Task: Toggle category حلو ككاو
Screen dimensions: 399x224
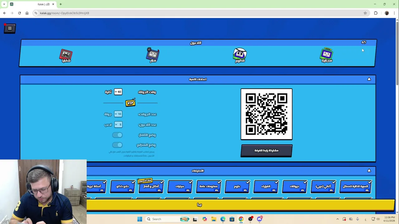Action: [x=123, y=186]
